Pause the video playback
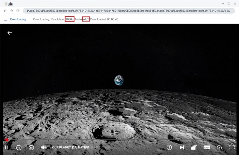239x155 pixels. (6, 147)
